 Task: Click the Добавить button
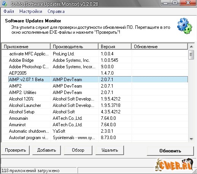click(x=46, y=150)
